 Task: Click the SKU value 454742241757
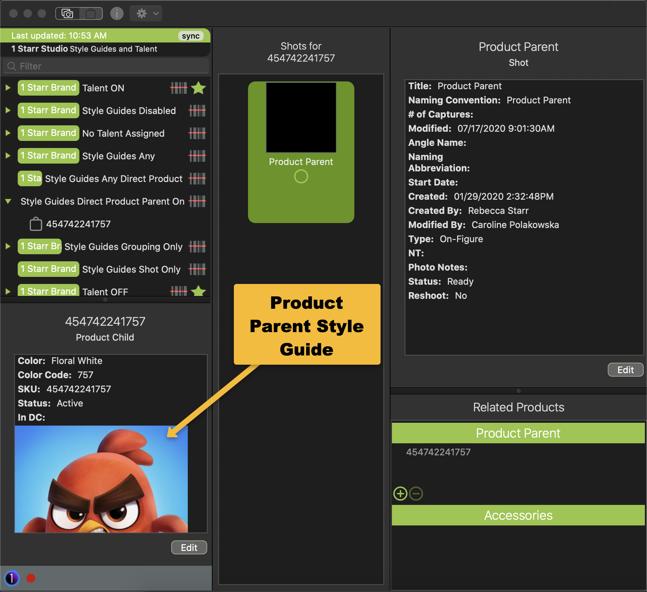79,389
